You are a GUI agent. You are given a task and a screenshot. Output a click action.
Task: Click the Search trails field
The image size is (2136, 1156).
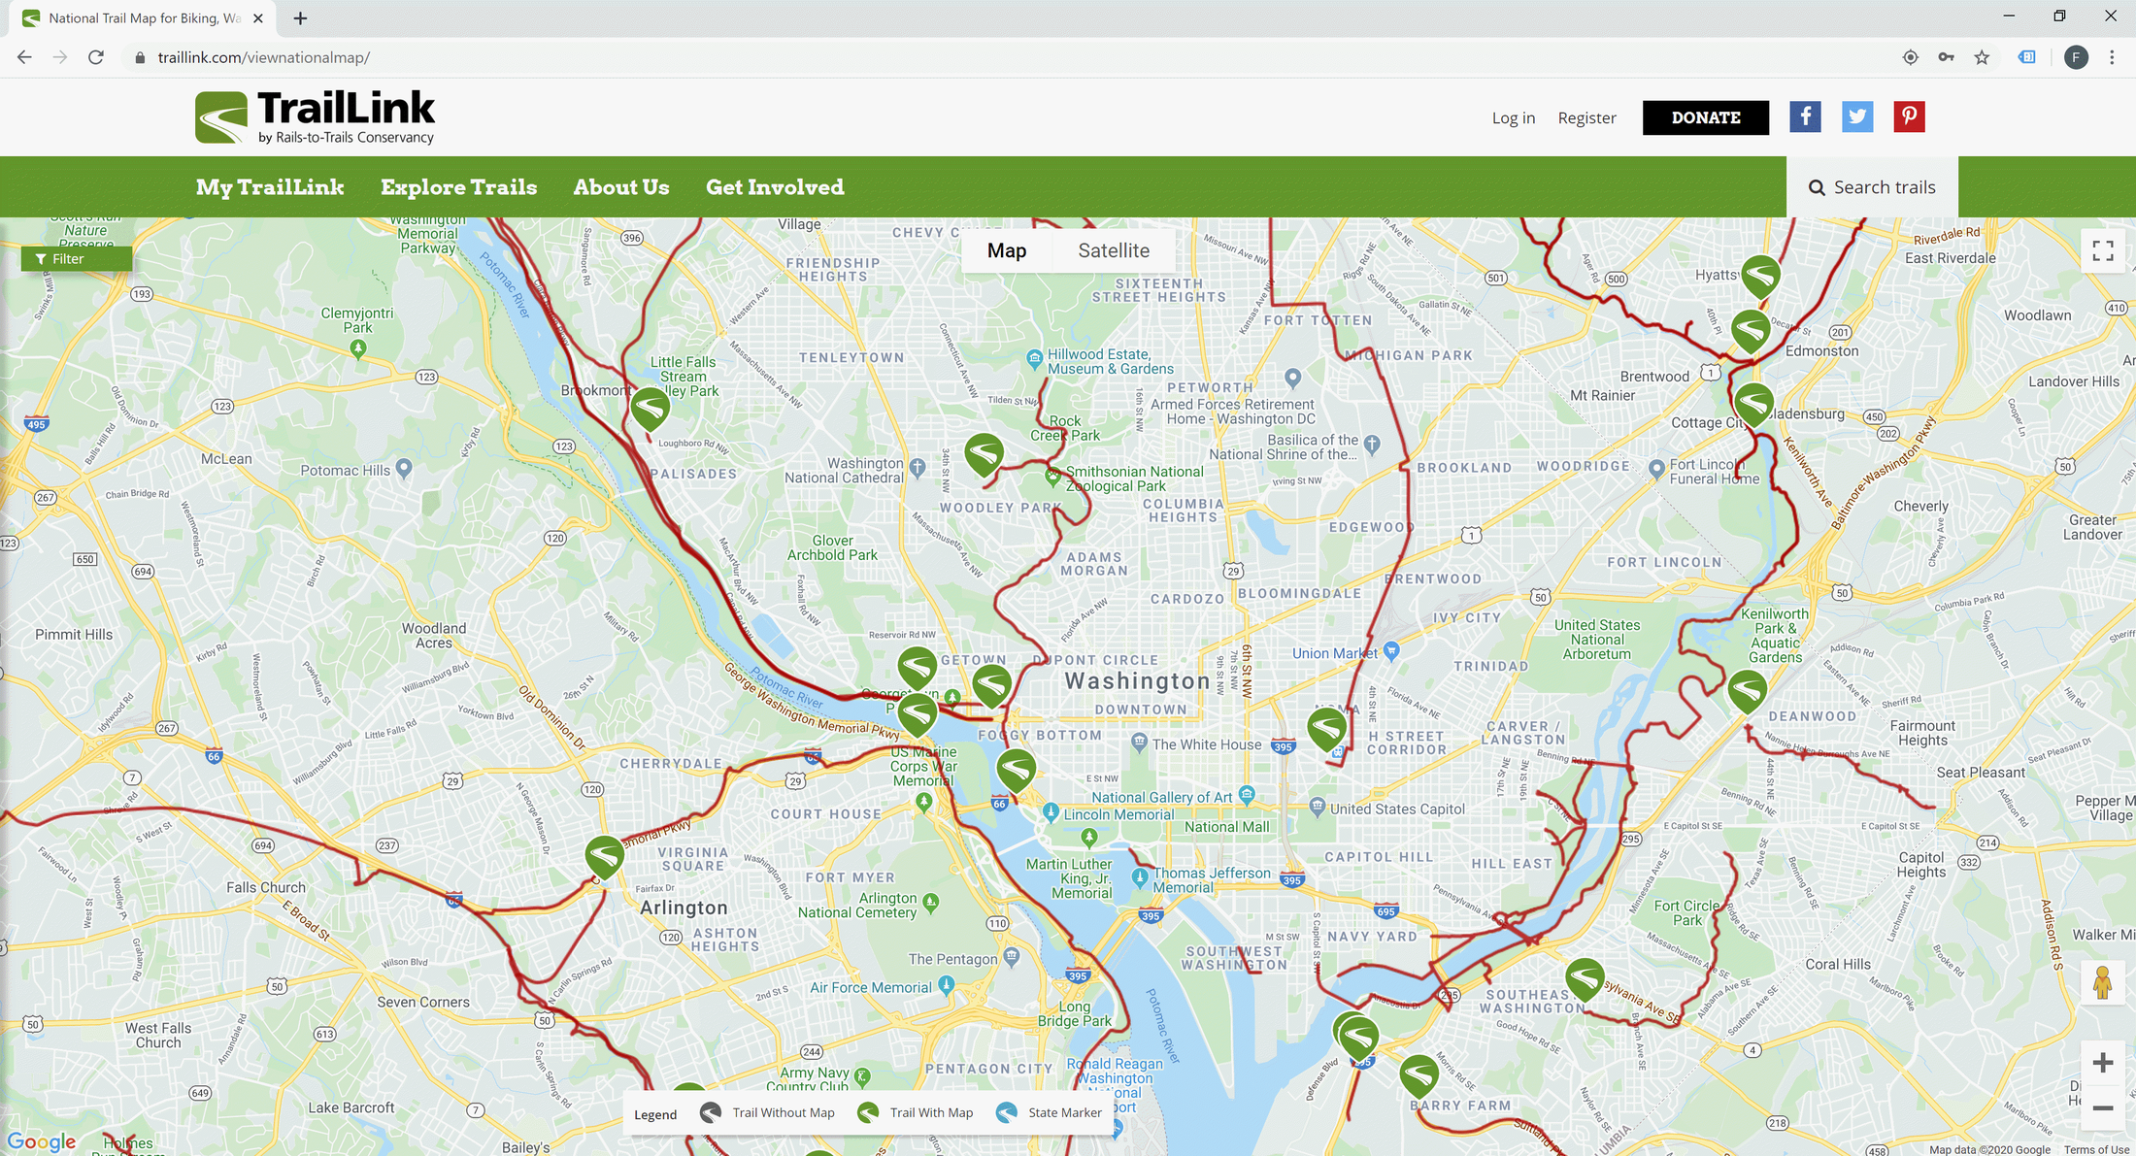(x=1872, y=187)
